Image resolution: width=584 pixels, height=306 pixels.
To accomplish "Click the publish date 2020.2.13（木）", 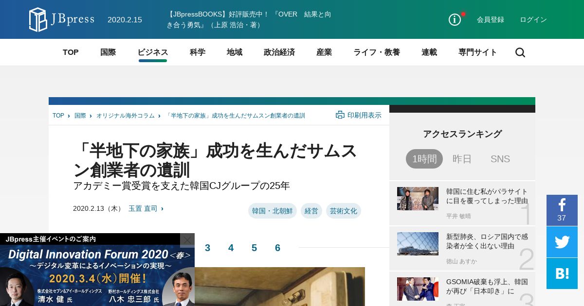I will pyautogui.click(x=98, y=208).
